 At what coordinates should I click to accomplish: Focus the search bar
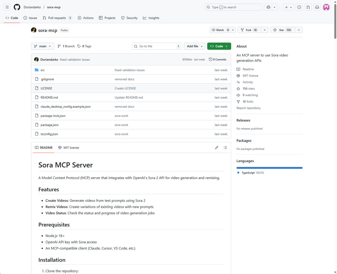point(234,7)
